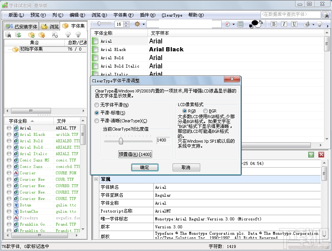Click the add font to collection icon

coord(55,35)
